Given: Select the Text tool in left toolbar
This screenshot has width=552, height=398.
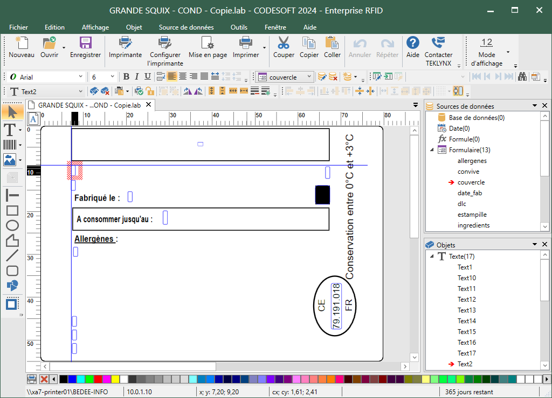Looking at the screenshot, I should [10, 130].
